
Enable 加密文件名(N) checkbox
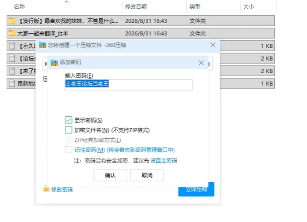tap(68, 130)
